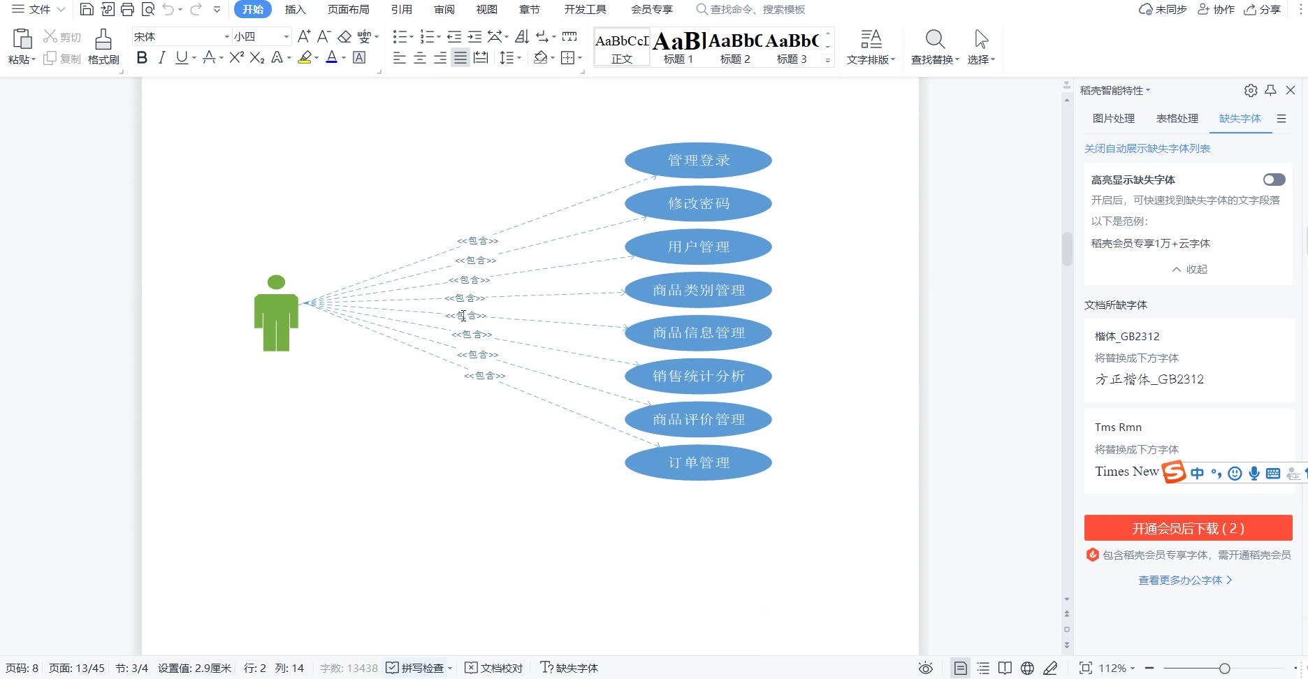This screenshot has height=679, width=1308.
Task: Toggle outline view in status bar
Action: click(x=983, y=669)
